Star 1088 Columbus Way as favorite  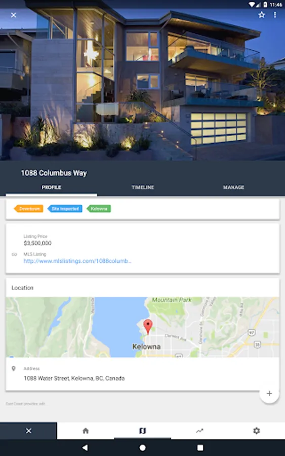262,15
